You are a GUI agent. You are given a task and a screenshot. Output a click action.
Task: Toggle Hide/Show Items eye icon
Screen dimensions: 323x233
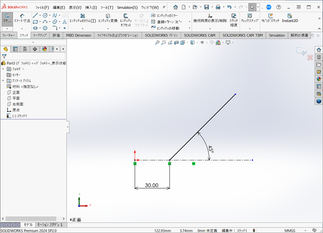(202, 43)
